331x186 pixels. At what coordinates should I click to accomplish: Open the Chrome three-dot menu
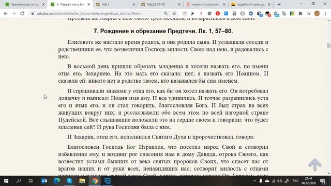[x=325, y=13]
